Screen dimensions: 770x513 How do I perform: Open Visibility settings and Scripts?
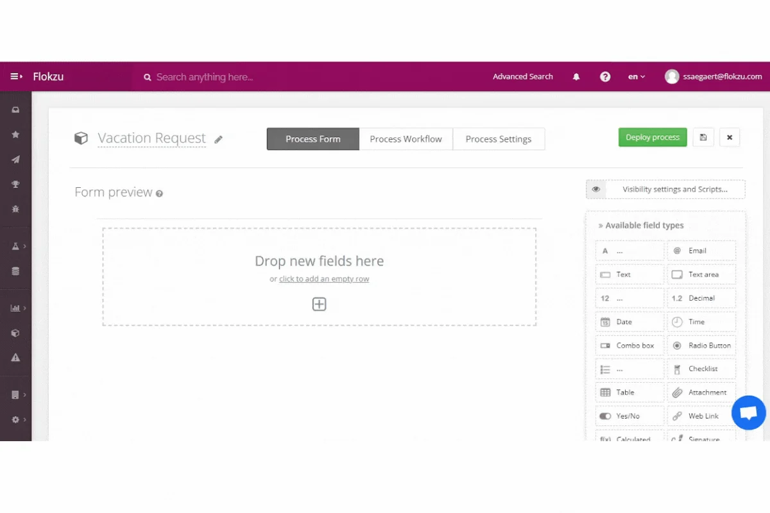click(665, 189)
